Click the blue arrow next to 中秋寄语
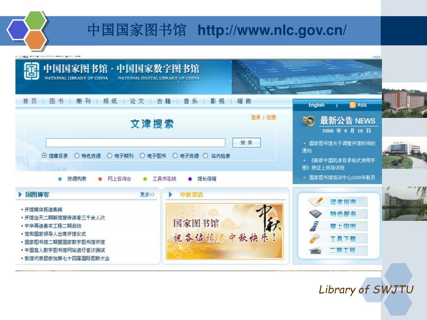This screenshot has height=320, width=427. (x=171, y=195)
